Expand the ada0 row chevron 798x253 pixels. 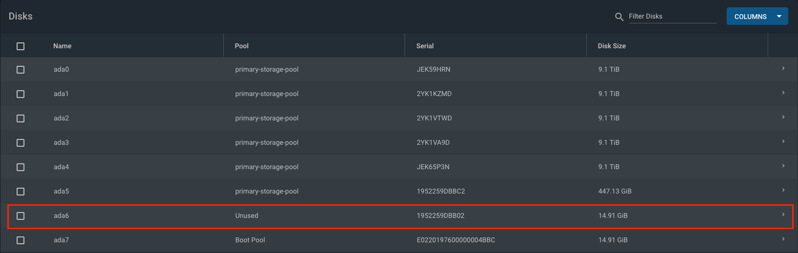click(x=783, y=69)
